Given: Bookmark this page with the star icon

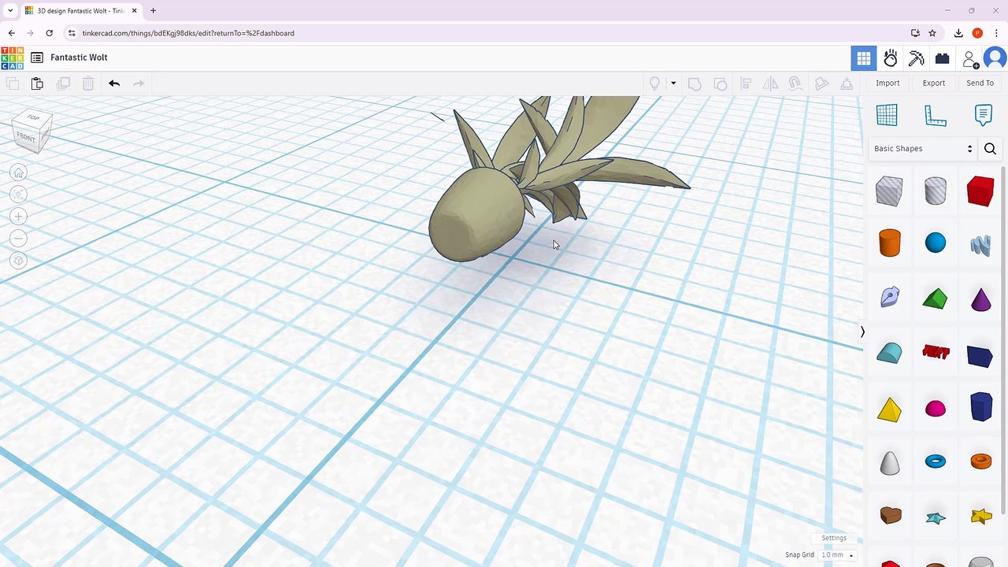Looking at the screenshot, I should pyautogui.click(x=932, y=33).
